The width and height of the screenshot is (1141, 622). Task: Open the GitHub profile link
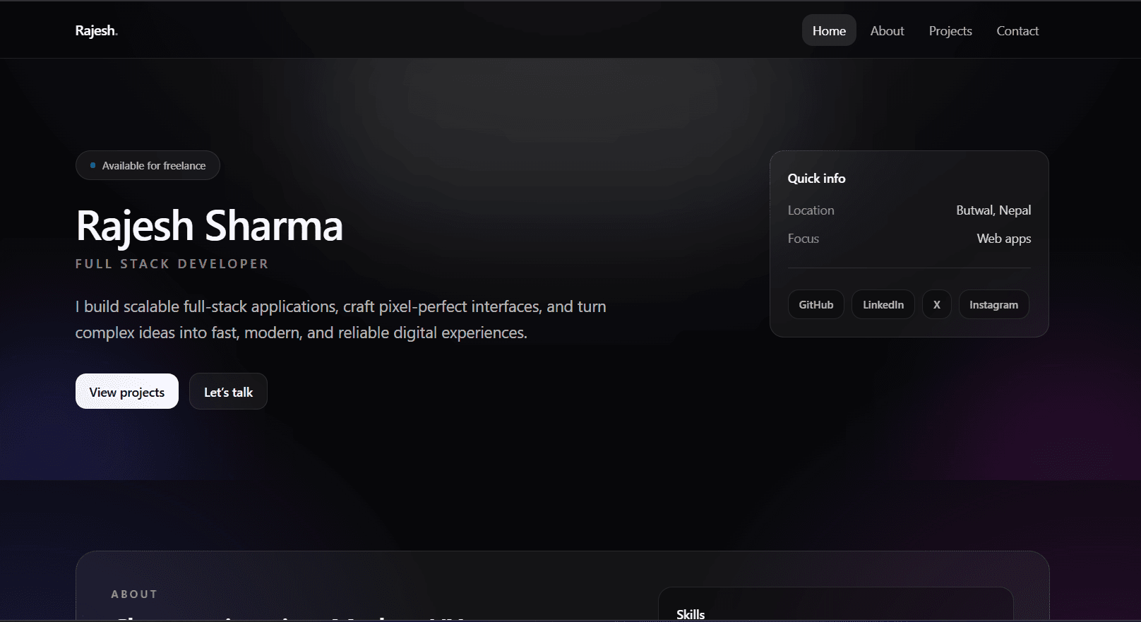[x=816, y=304]
